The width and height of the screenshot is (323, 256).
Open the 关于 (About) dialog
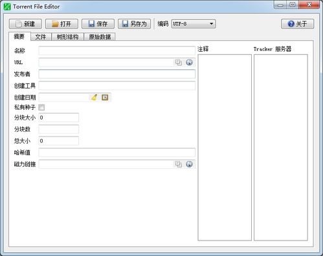coord(297,24)
